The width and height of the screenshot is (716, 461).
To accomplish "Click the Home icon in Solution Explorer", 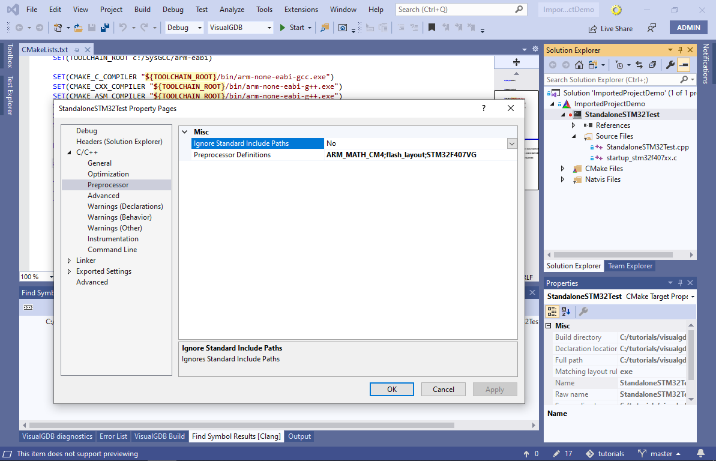I will (579, 65).
